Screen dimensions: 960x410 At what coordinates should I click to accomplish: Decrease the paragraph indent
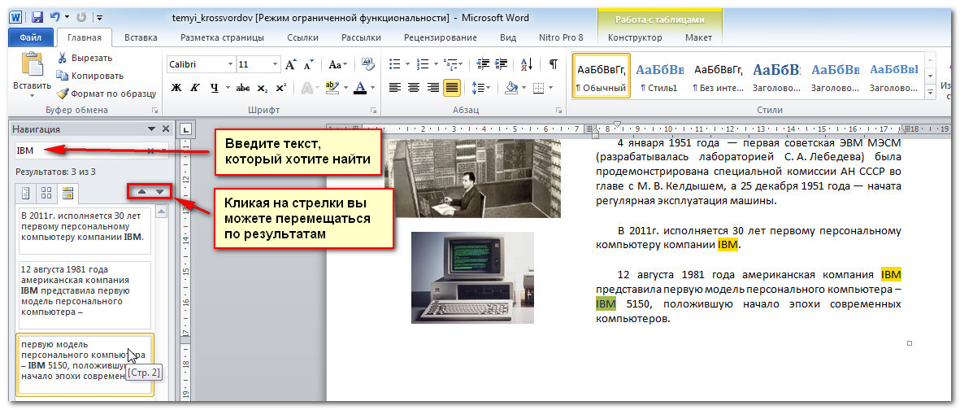(483, 63)
